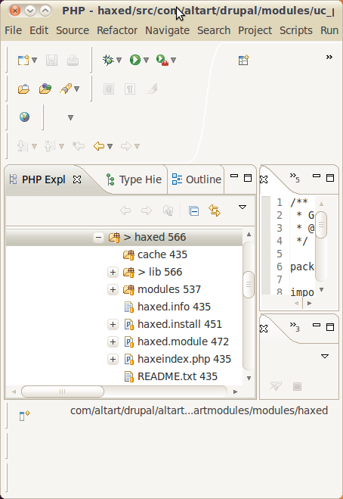Expand the lib 566 folder
This screenshot has height=499, width=343.
pyautogui.click(x=113, y=272)
